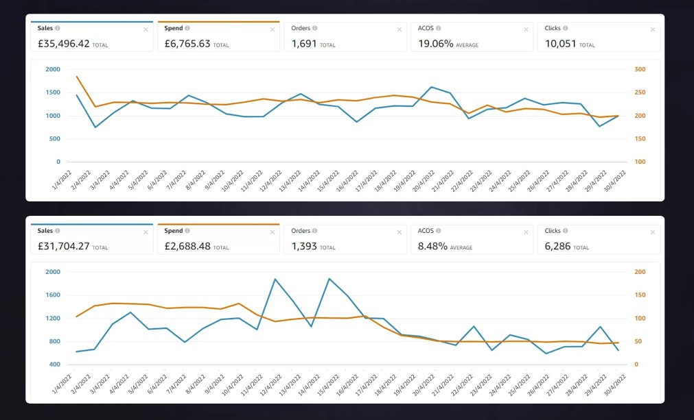This screenshot has height=420, width=694.
Task: Remove the Clicks metric card from top chart
Action: click(651, 29)
